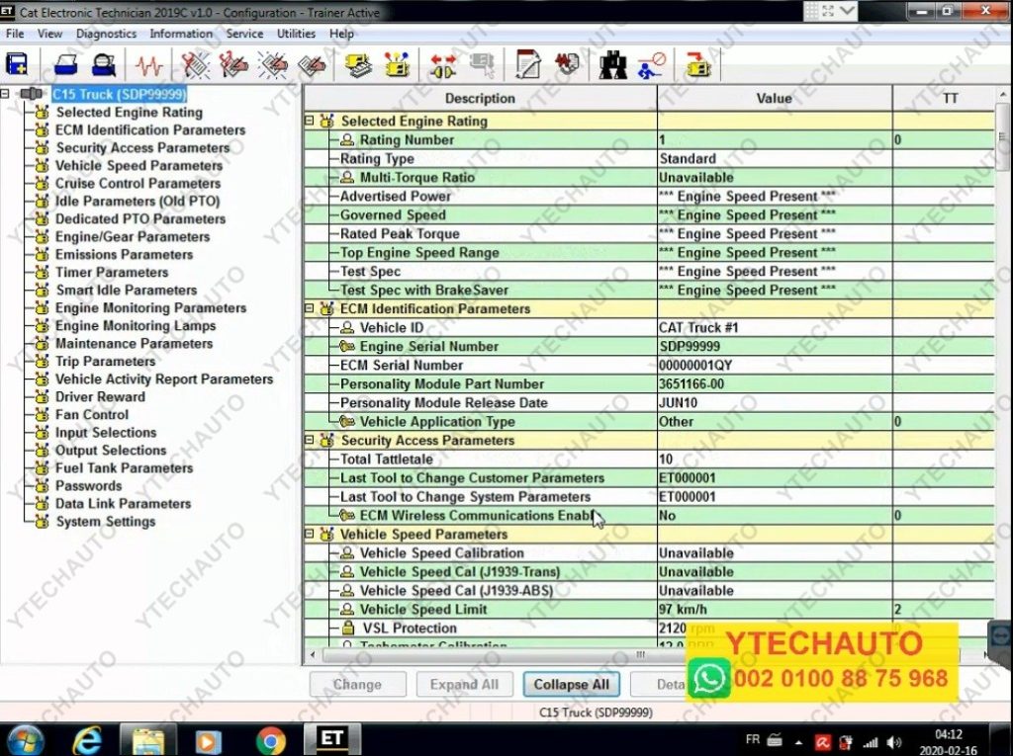Image resolution: width=1013 pixels, height=756 pixels.
Task: Select ECM Identification Parameters in left tree
Action: (x=150, y=129)
